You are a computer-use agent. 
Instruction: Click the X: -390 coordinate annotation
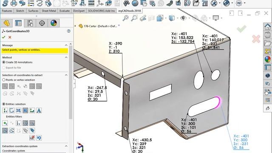click(116, 47)
